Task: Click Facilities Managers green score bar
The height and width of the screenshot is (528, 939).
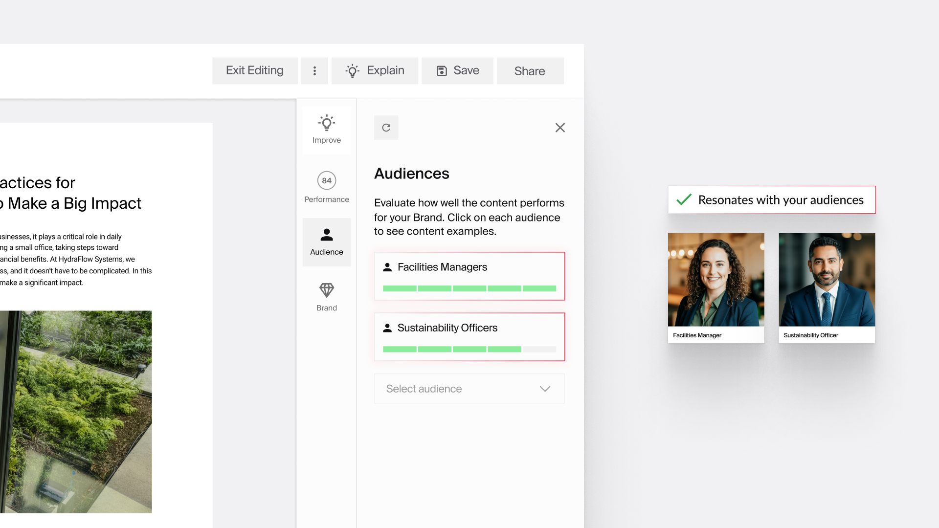Action: [469, 288]
